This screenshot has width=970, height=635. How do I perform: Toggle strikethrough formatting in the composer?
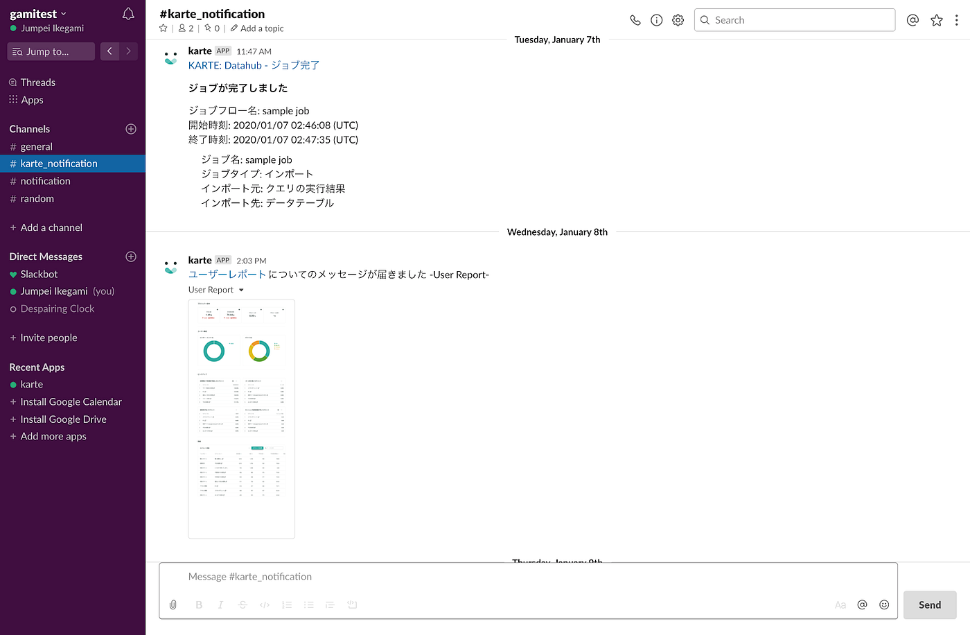[x=242, y=604]
